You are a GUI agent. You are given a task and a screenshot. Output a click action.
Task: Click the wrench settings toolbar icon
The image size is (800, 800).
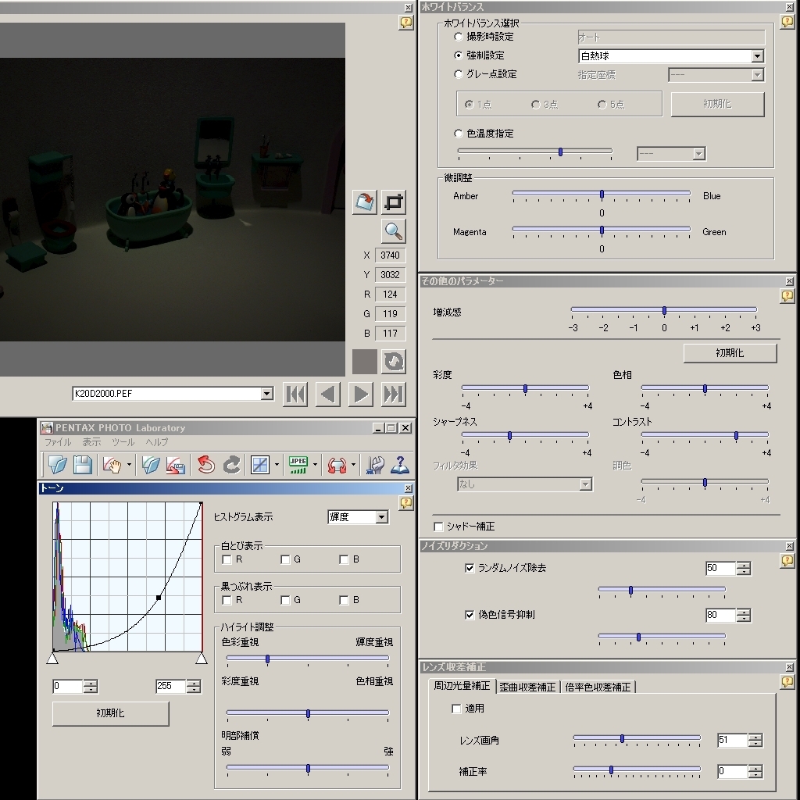coord(375,465)
